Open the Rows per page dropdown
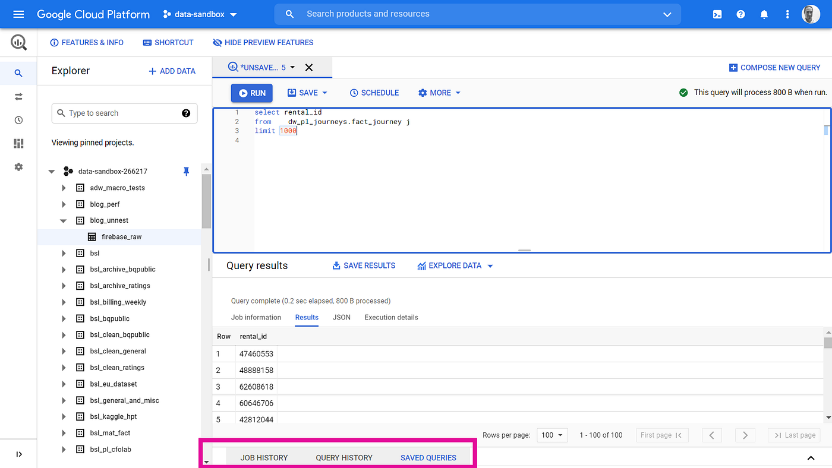The image size is (832, 468). 552,435
